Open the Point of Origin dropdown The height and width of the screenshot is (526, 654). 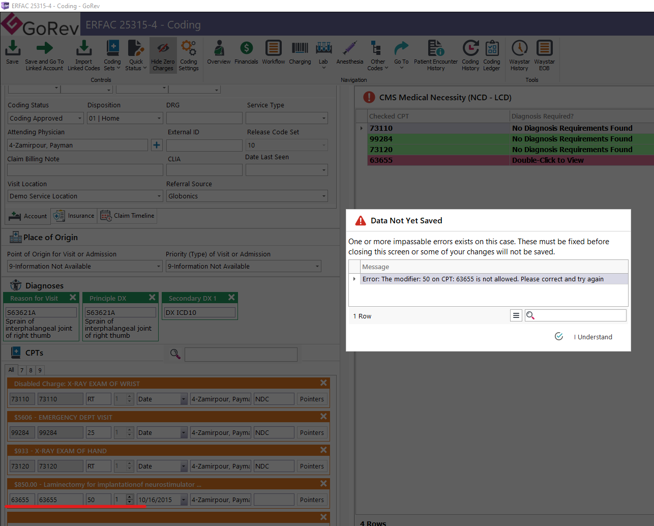pyautogui.click(x=159, y=266)
